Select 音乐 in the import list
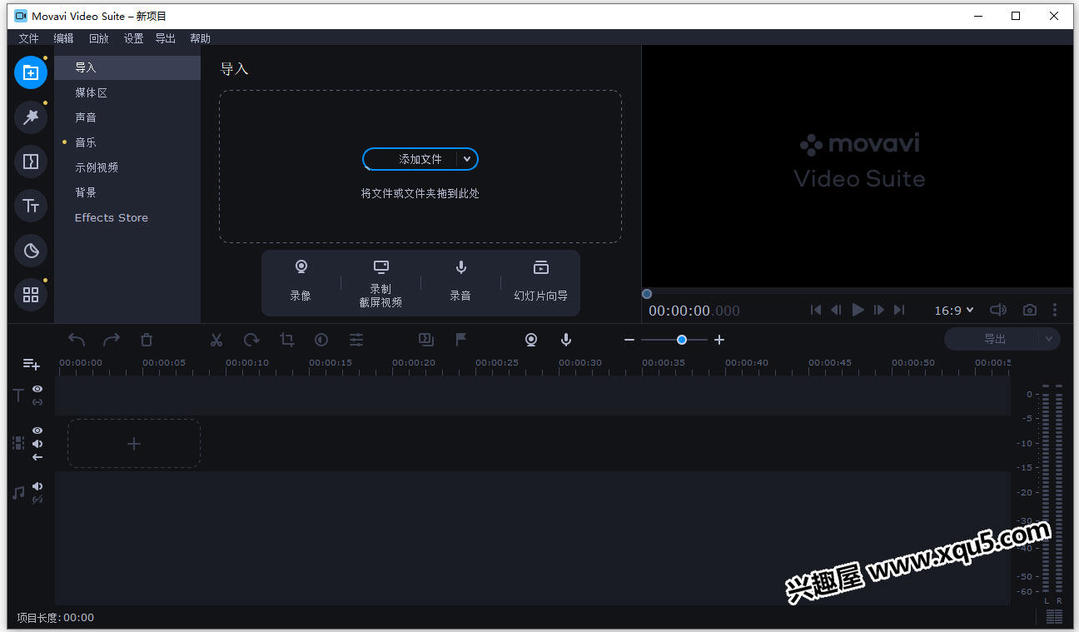Viewport: 1079px width, 632px height. click(x=127, y=142)
